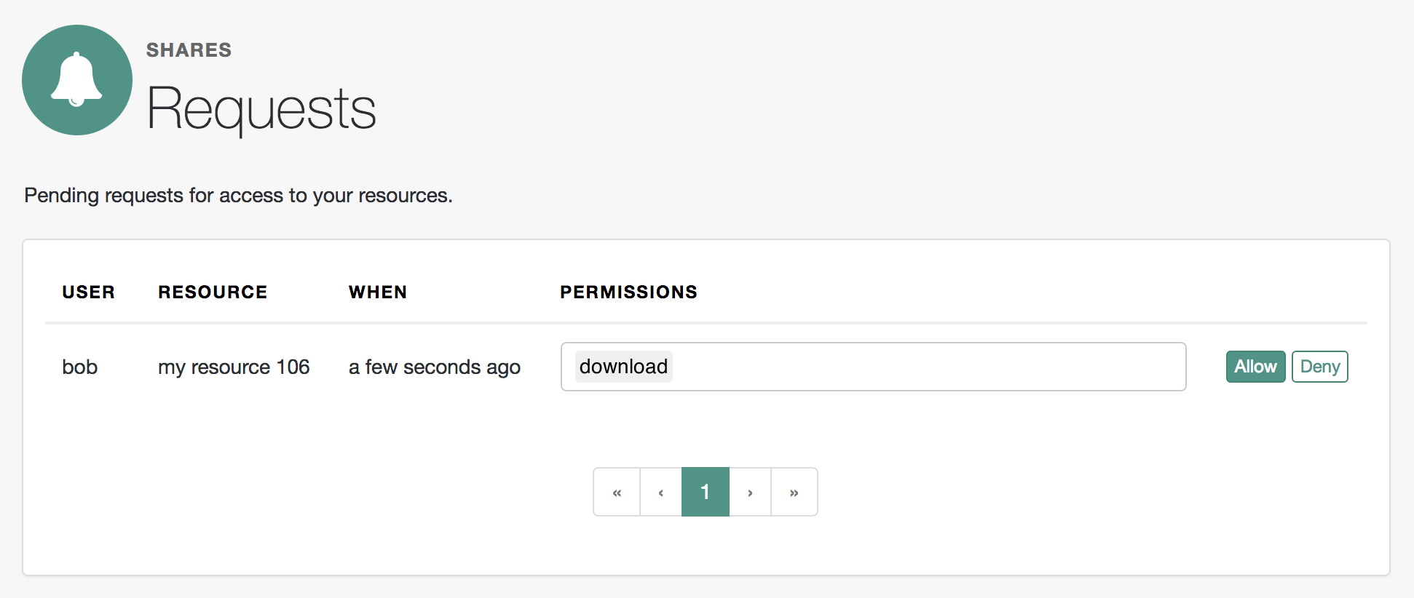Select the username bob in the table

tap(79, 367)
